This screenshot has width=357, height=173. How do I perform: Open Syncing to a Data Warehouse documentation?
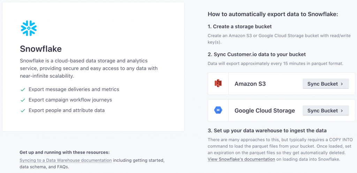66,160
